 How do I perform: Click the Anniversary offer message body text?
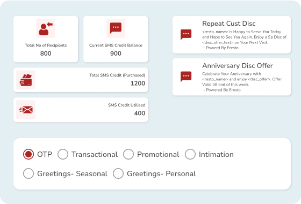(242, 82)
